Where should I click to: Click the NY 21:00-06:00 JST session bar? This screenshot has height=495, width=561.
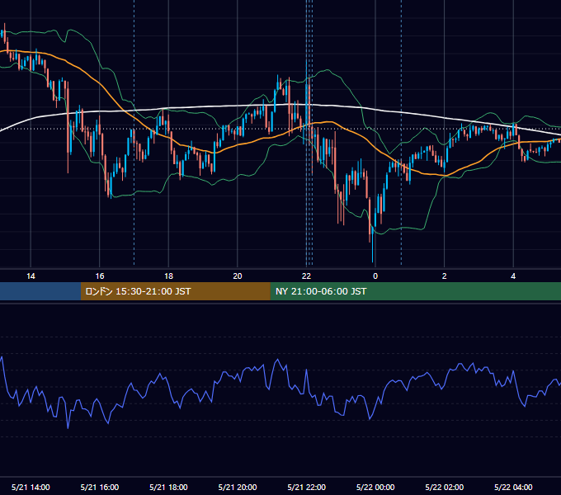[x=415, y=291]
